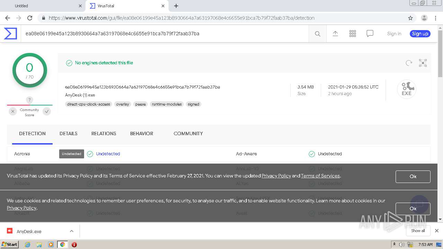Screen dimensions: 443x249
Task: Click the reanalyze refresh icon
Action: coord(409,63)
